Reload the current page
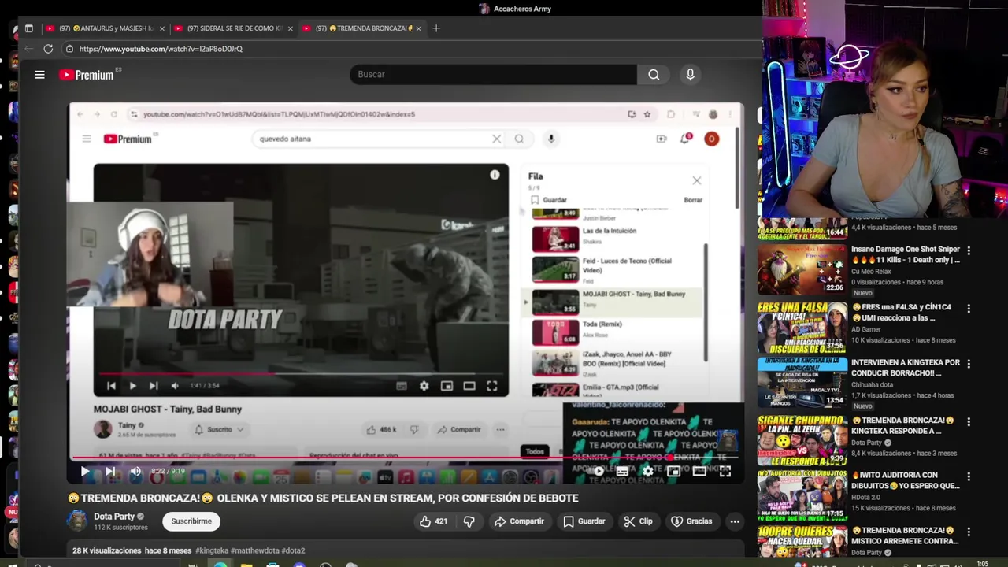Viewport: 1008px width, 567px height. 48,49
